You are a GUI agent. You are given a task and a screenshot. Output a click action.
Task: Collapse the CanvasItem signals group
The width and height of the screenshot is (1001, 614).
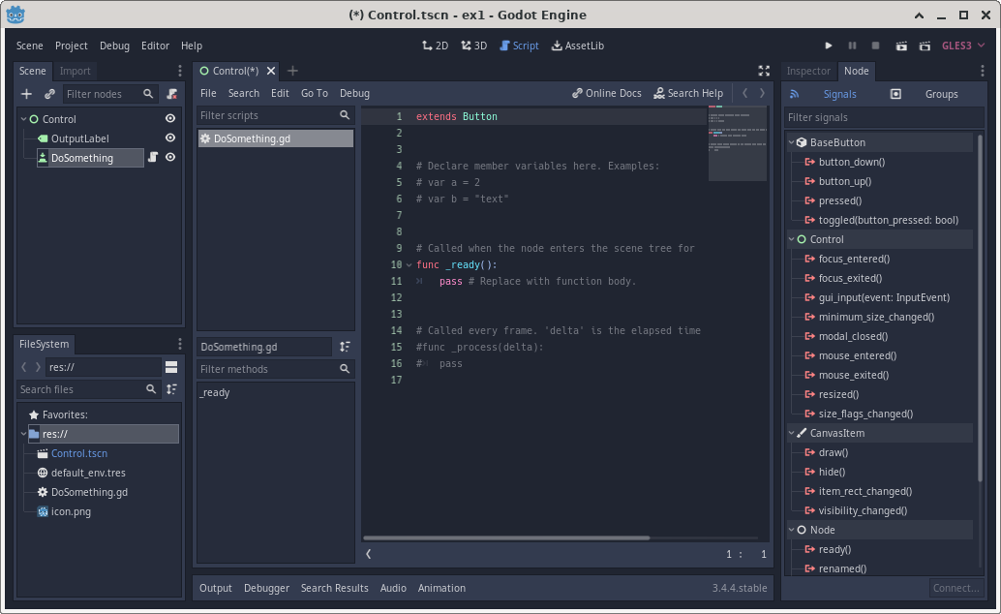tap(792, 433)
